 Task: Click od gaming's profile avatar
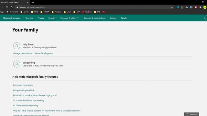tap(16, 64)
